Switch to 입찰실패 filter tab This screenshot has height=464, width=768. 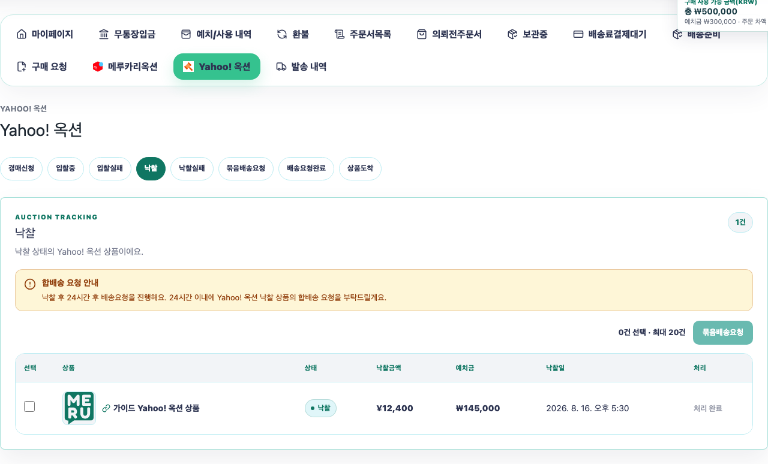pos(110,168)
